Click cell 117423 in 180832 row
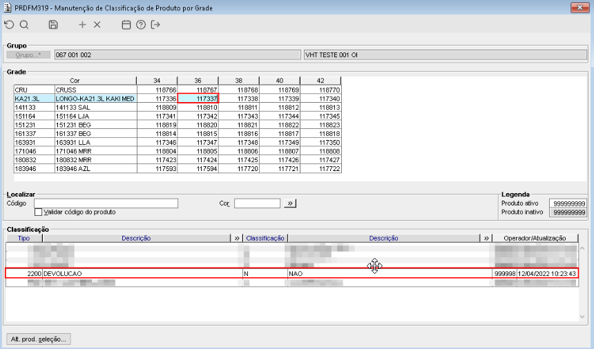The width and height of the screenshot is (594, 349). (157, 160)
